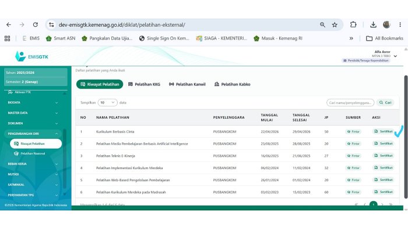Image resolution: width=408 pixels, height=229 pixels.
Task: Open the Masuk - Kemenag RI bookmark
Action: pos(278,38)
